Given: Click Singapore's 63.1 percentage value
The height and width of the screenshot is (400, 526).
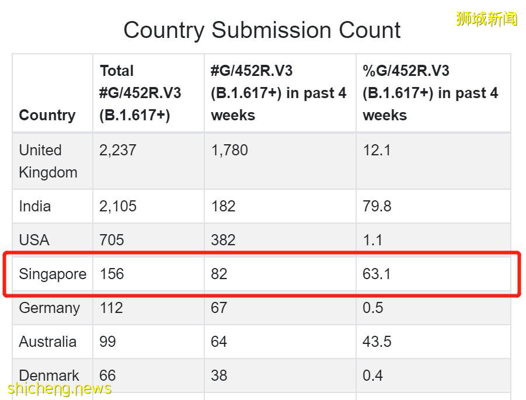Looking at the screenshot, I should click(377, 274).
